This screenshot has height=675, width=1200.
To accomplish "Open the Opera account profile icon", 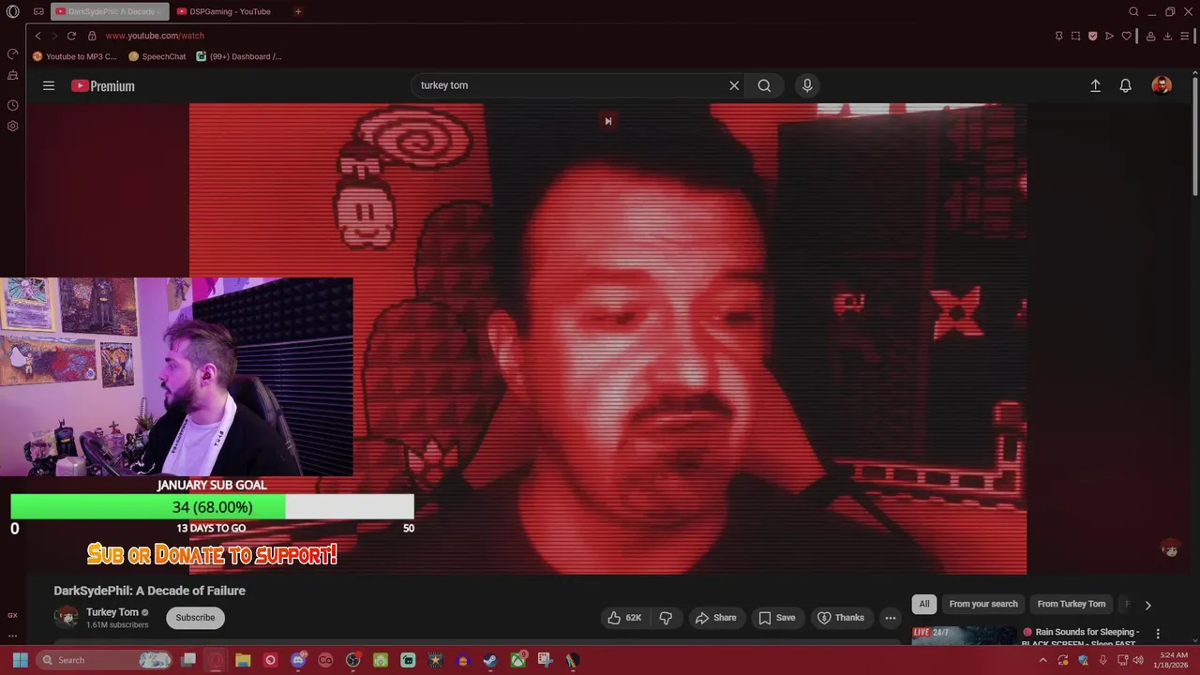I will (1150, 36).
